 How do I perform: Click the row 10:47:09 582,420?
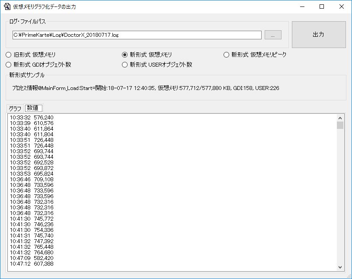(x=32, y=258)
